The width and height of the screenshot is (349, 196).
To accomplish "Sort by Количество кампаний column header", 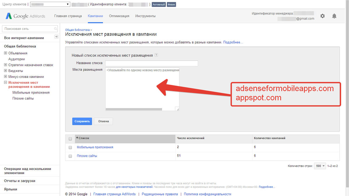I will (270, 138).
